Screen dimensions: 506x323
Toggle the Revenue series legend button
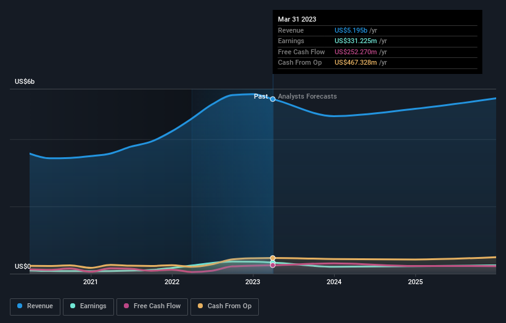(35, 306)
